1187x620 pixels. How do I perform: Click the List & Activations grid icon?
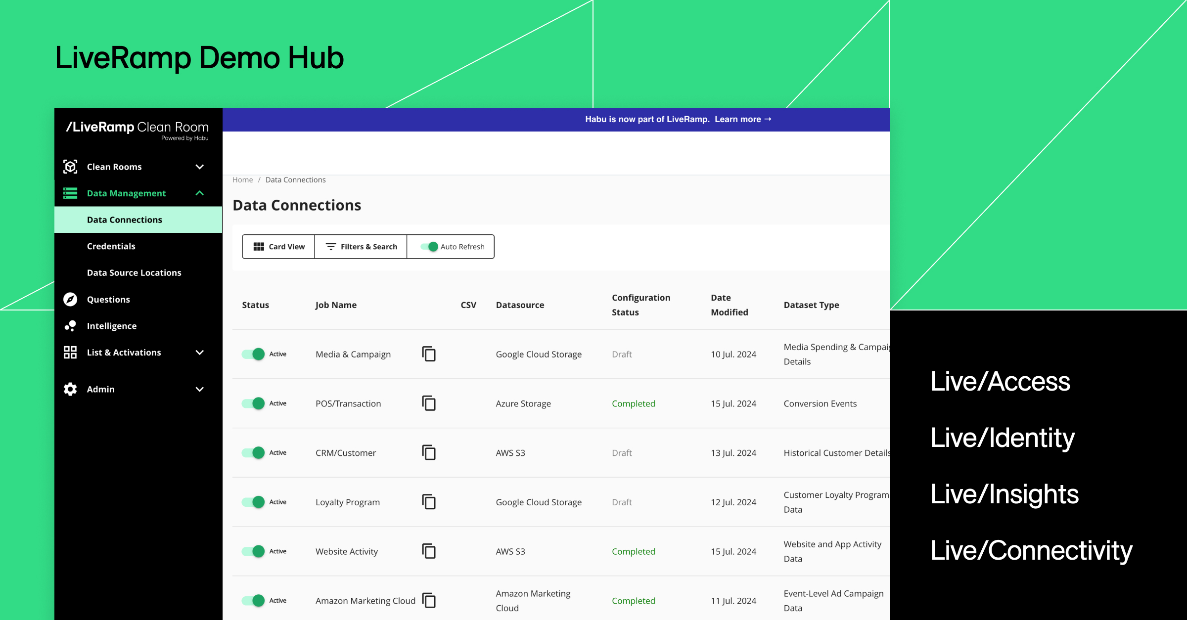point(70,352)
